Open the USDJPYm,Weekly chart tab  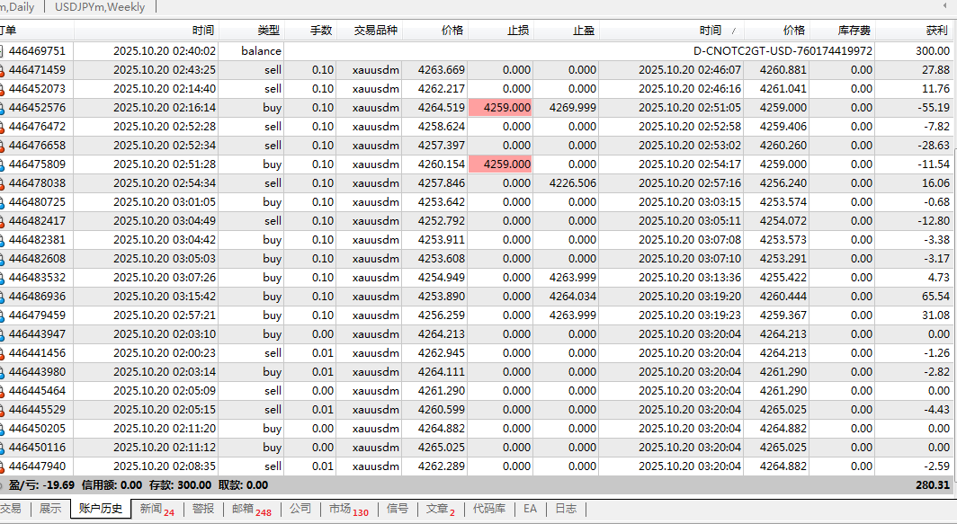point(100,7)
